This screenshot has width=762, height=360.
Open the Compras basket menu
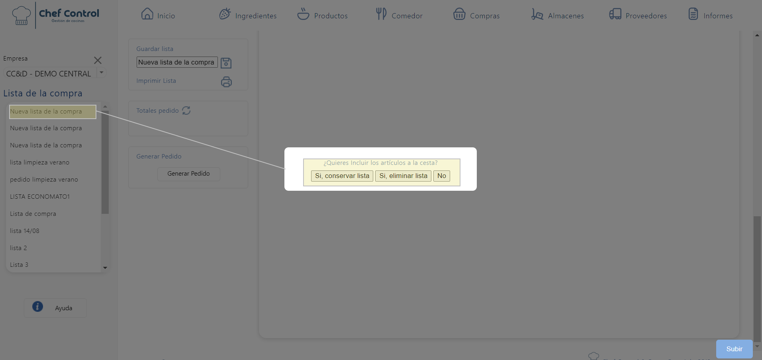(x=476, y=15)
